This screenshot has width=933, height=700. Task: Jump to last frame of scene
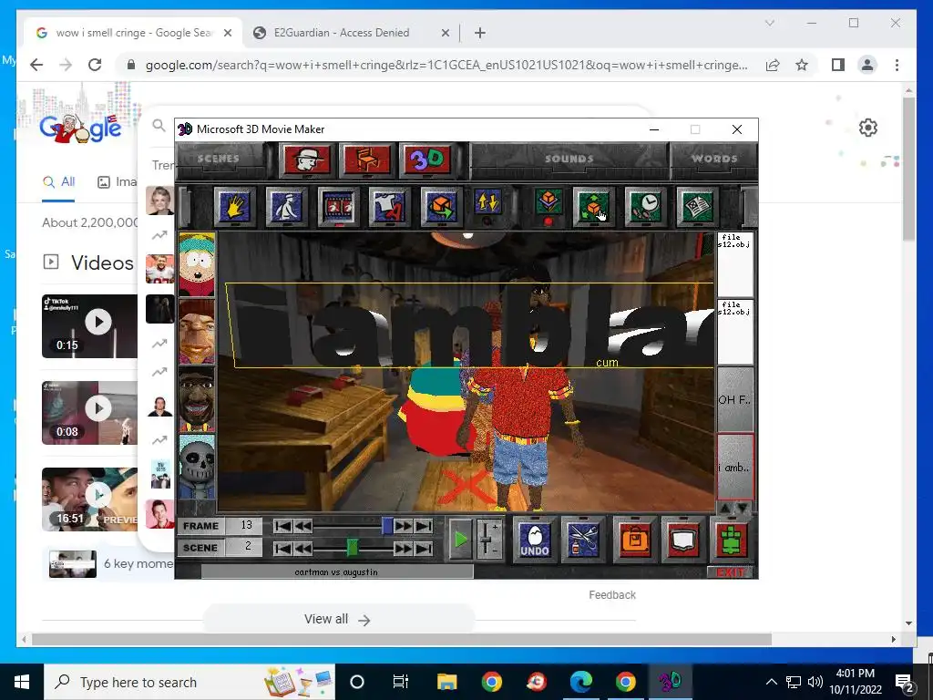pyautogui.click(x=424, y=526)
